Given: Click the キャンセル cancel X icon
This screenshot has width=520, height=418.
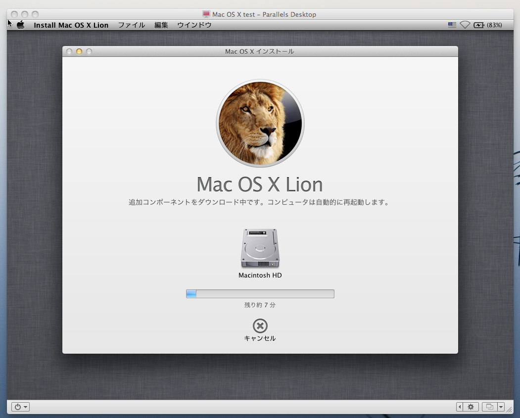Looking at the screenshot, I should point(260,325).
